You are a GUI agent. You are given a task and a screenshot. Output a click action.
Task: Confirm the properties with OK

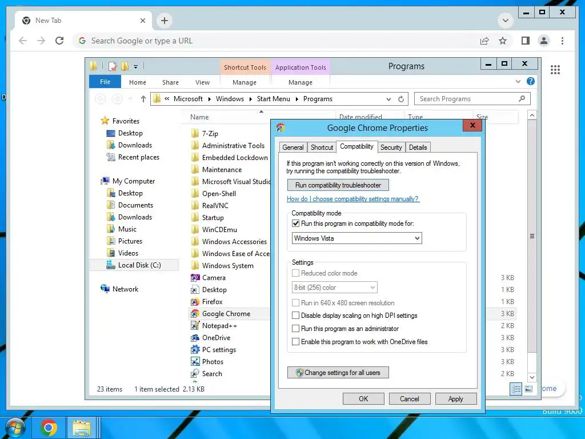pos(363,398)
